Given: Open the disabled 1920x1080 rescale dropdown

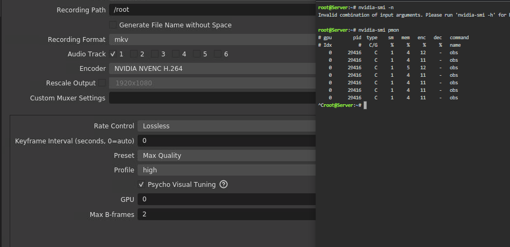Looking at the screenshot, I should 212,83.
